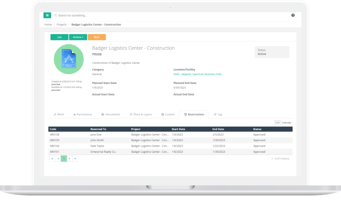Screen dimensions: 341x204
Task: Click 'Enterprise Realty Co.' cell
Action: tap(103, 152)
